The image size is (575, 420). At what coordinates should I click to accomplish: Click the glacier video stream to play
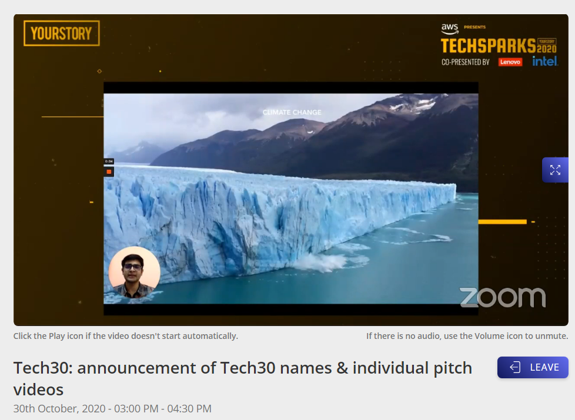[291, 199]
